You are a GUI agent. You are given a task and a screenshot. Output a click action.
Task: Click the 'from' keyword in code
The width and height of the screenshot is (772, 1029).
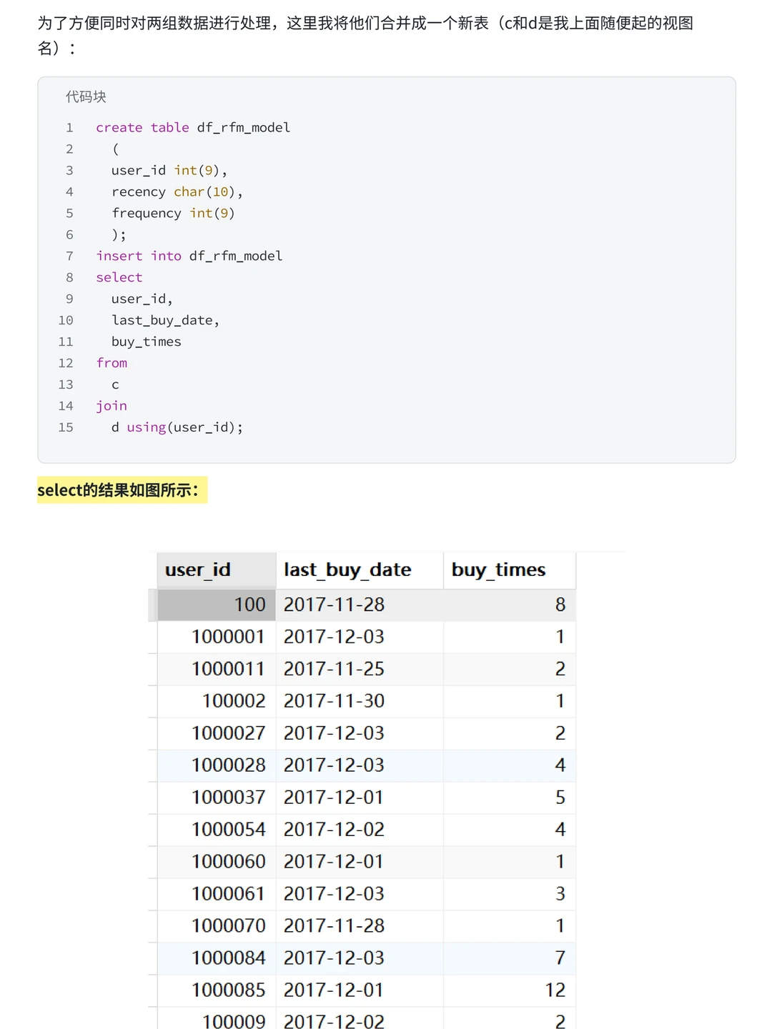[x=112, y=363]
